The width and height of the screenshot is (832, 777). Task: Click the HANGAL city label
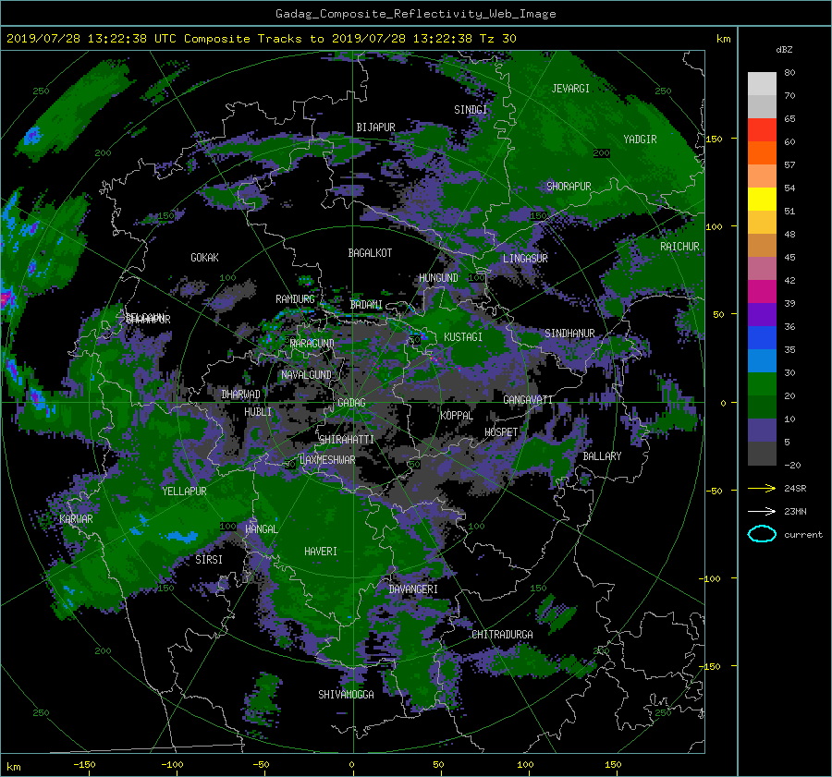coord(261,529)
